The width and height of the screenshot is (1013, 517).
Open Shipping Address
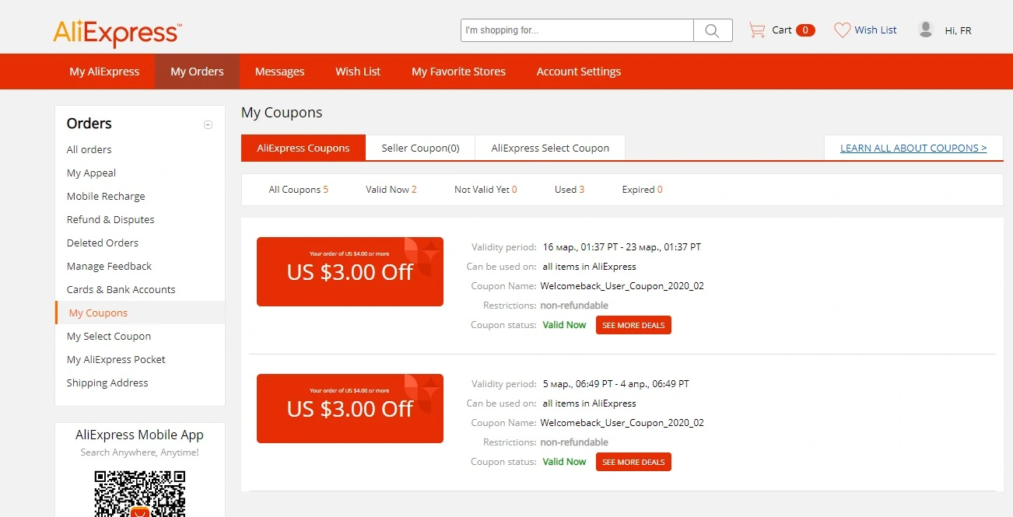107,383
